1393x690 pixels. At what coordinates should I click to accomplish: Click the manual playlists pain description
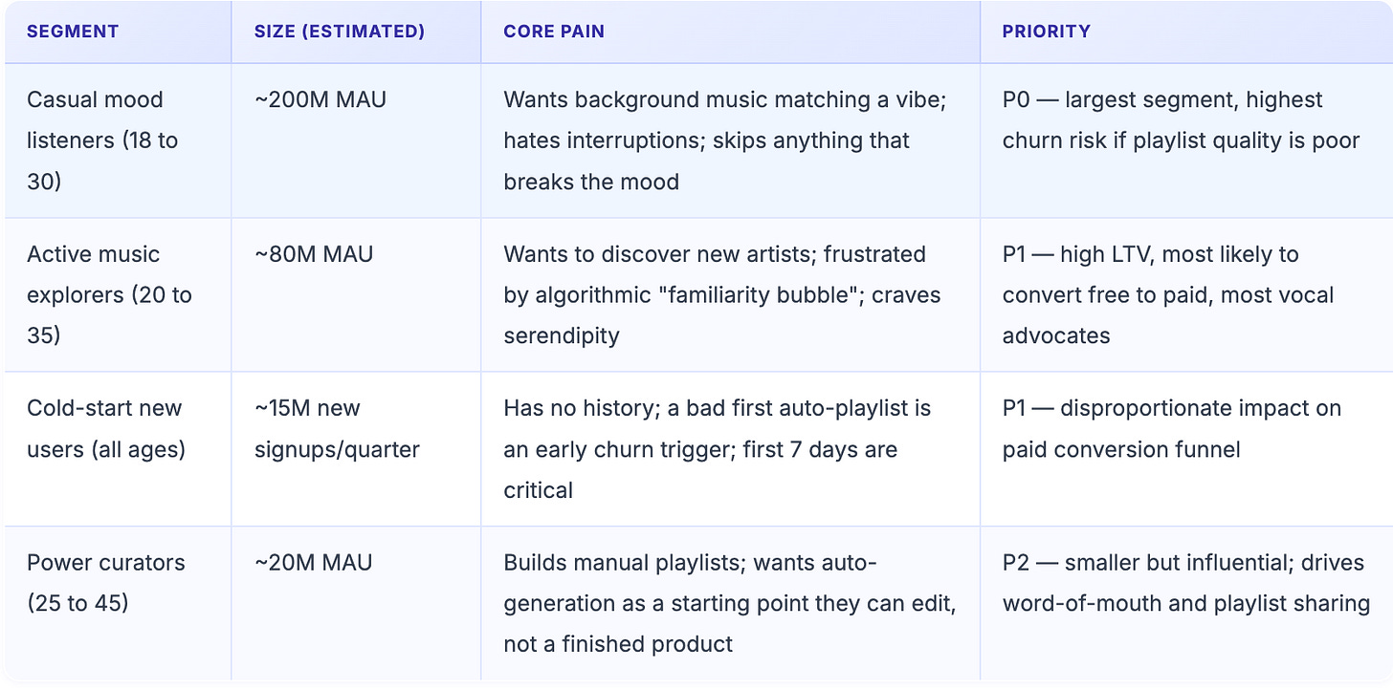click(730, 603)
